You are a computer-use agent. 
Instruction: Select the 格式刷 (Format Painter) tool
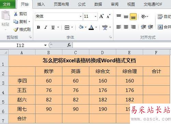(22, 29)
